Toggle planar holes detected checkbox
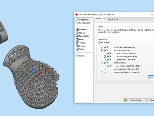The image size is (154, 116). (105, 60)
